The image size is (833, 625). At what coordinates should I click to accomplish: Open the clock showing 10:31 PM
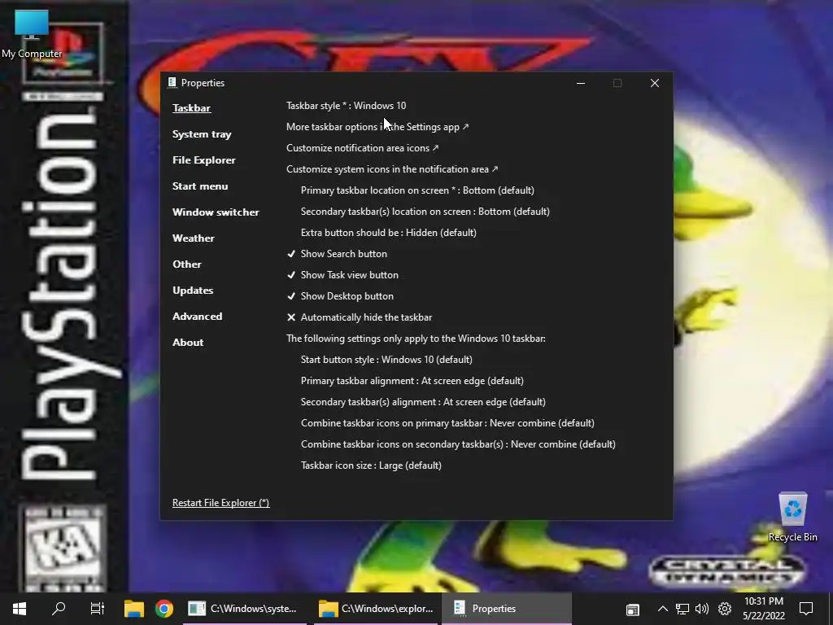763,609
